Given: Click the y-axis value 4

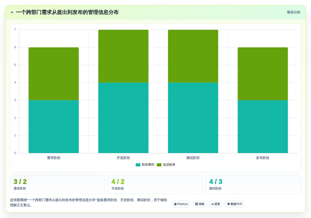Looking at the screenshot, I should coord(15,82).
